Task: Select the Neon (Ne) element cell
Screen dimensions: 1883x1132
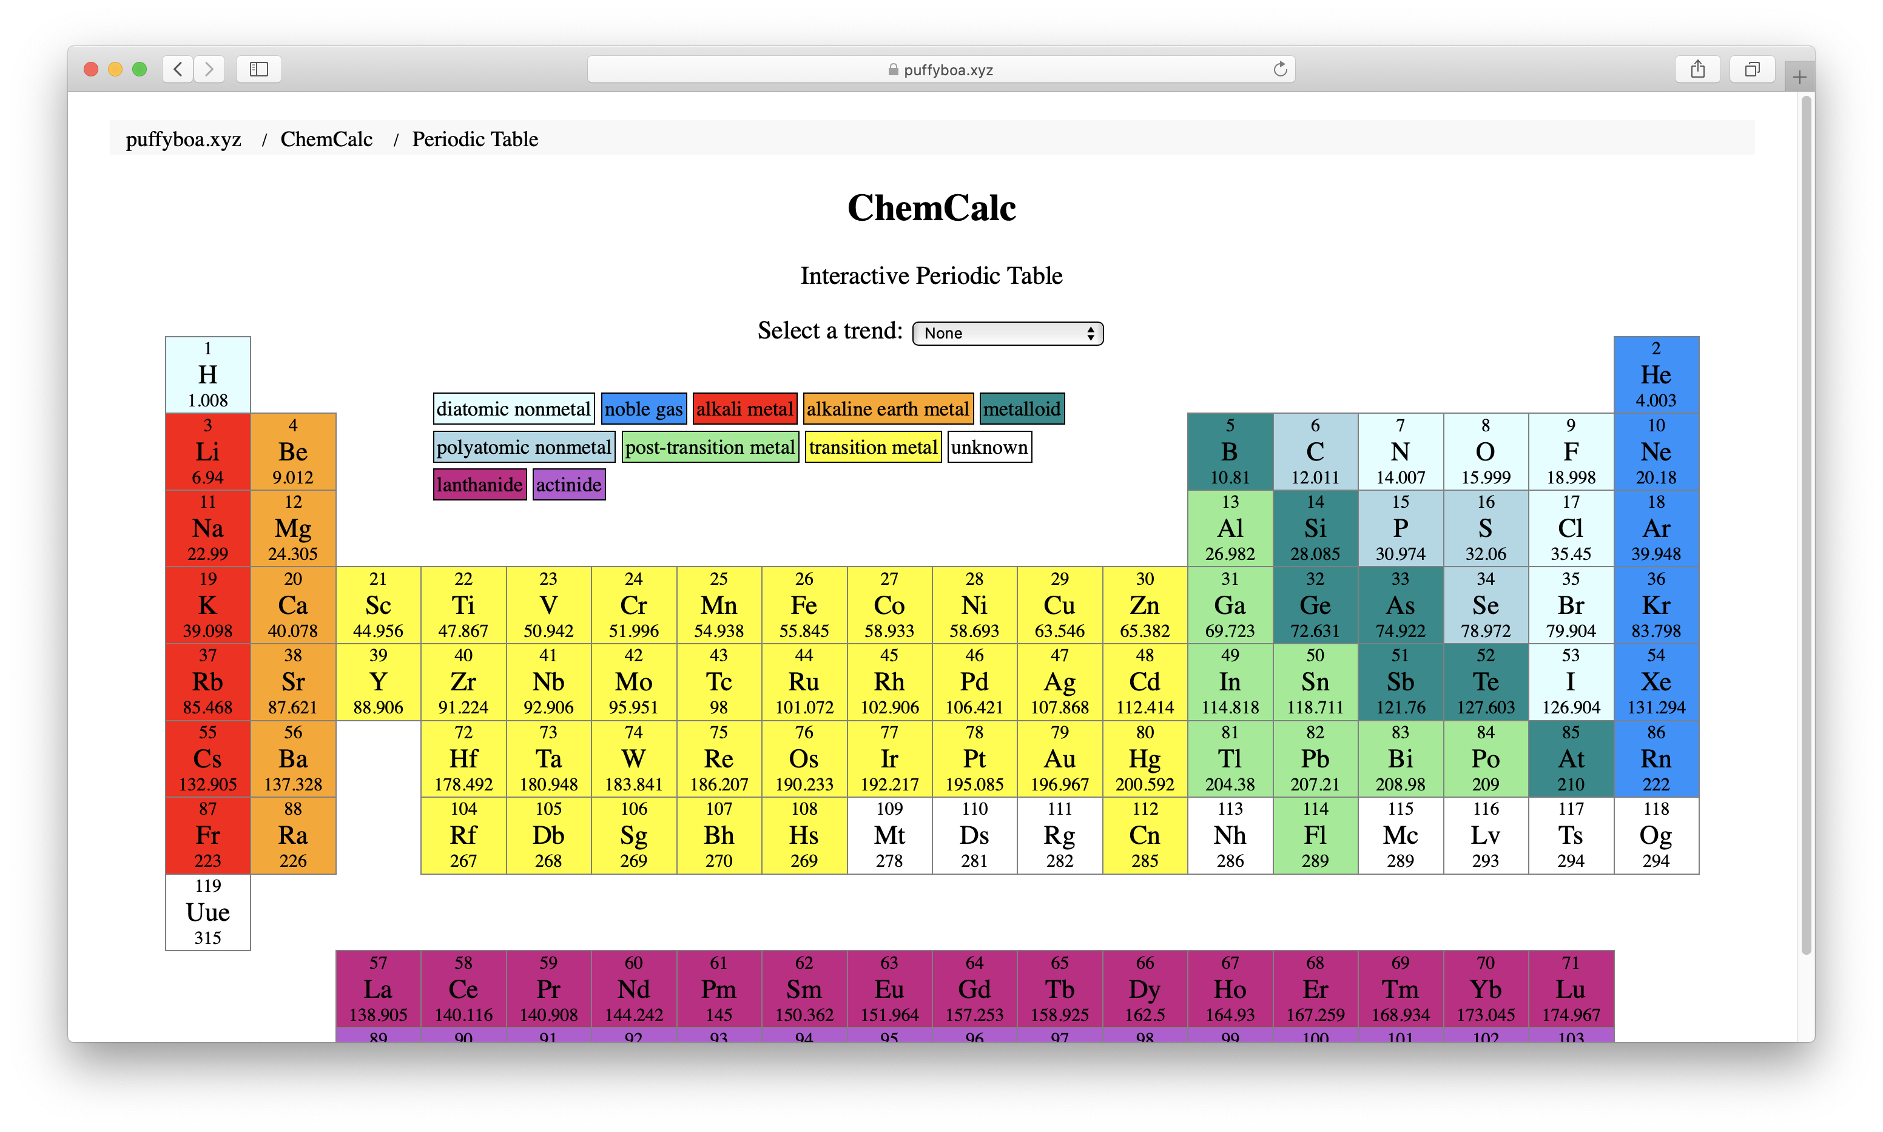Action: tap(1656, 451)
